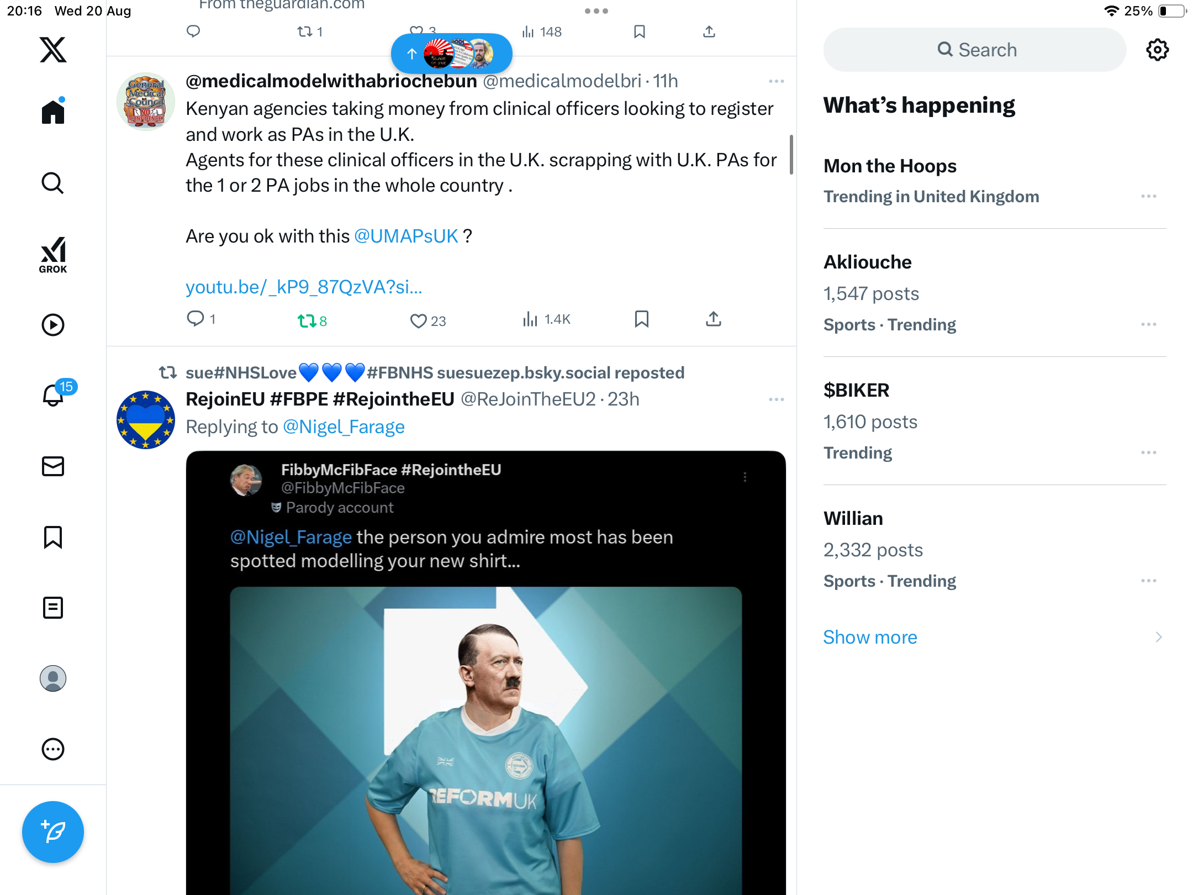Viewport: 1193px width, 895px height.
Task: Expand trends with Show more chevron
Action: coord(1158,637)
